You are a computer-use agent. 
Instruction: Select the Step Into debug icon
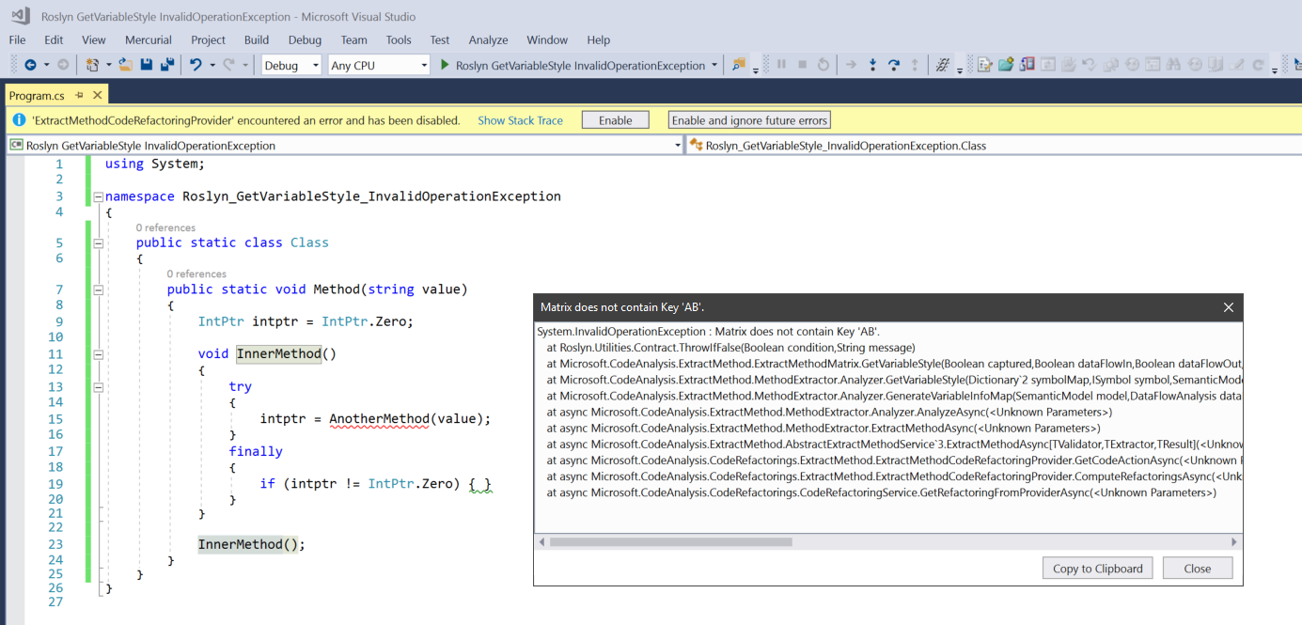(x=872, y=65)
